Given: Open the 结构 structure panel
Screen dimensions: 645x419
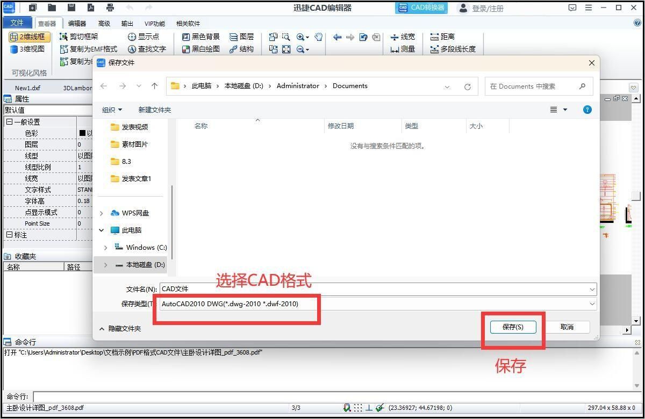Looking at the screenshot, I should (242, 49).
